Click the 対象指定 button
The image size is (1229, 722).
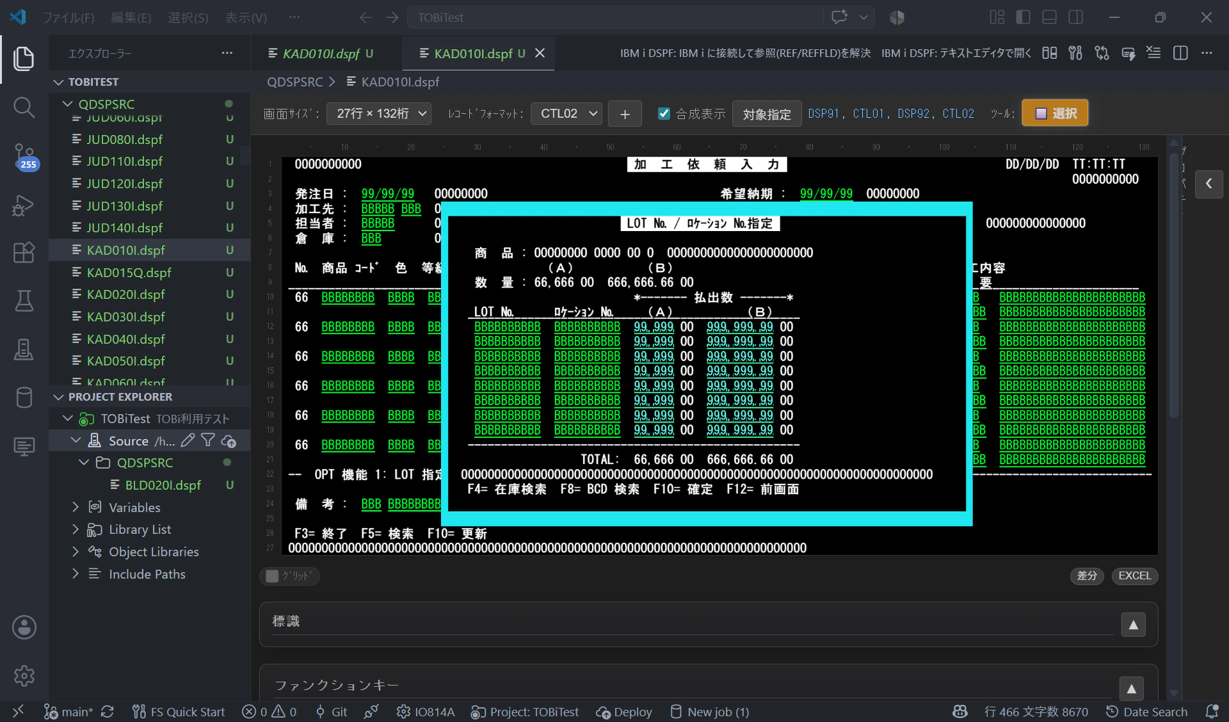coord(767,114)
